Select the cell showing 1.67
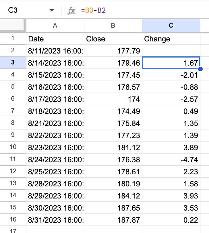The height and width of the screenshot is (233, 209). 171,63
